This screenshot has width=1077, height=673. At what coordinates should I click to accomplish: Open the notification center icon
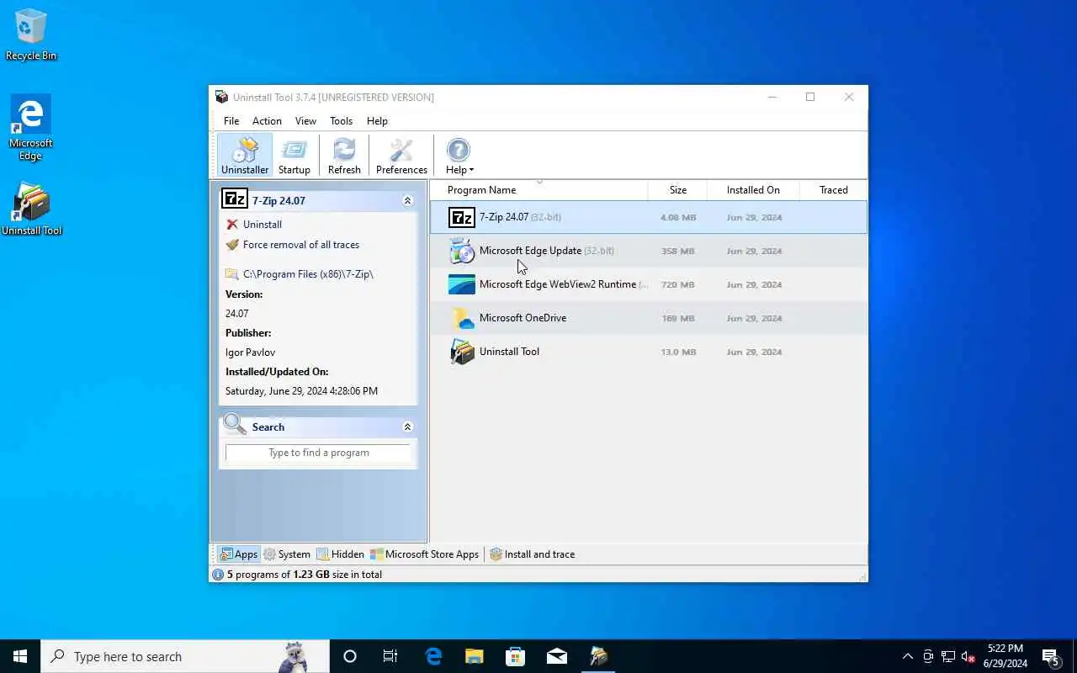[x=1051, y=656]
